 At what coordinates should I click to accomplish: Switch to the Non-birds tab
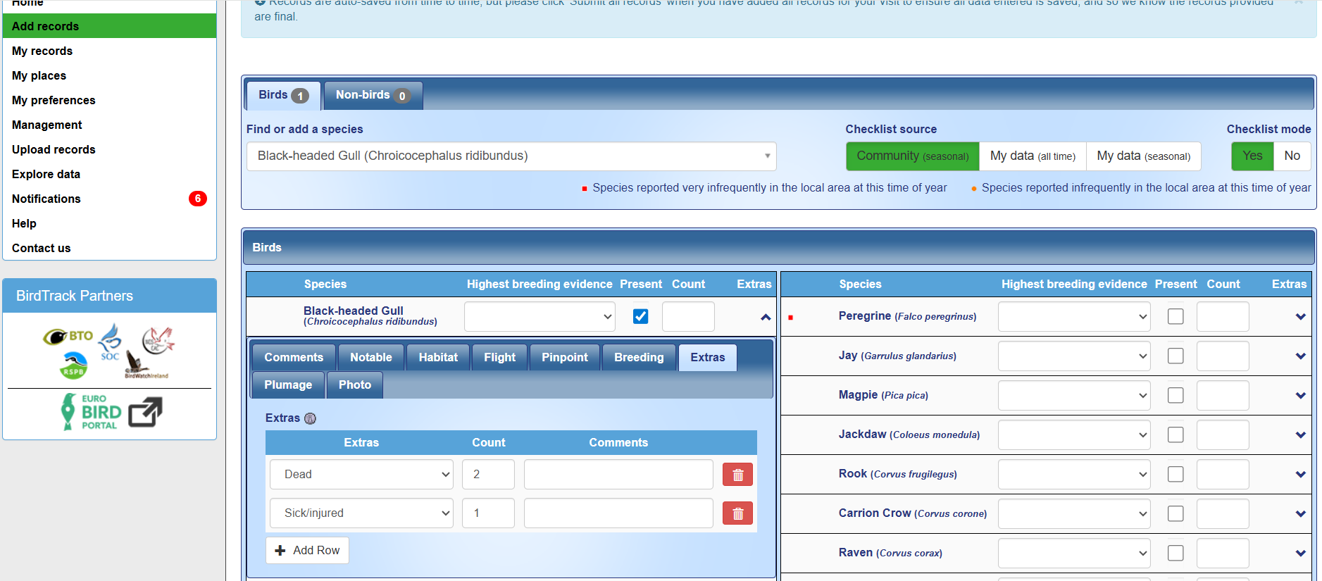(x=372, y=96)
